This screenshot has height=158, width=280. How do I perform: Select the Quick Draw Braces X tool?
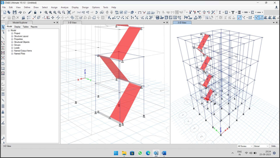click(3, 57)
